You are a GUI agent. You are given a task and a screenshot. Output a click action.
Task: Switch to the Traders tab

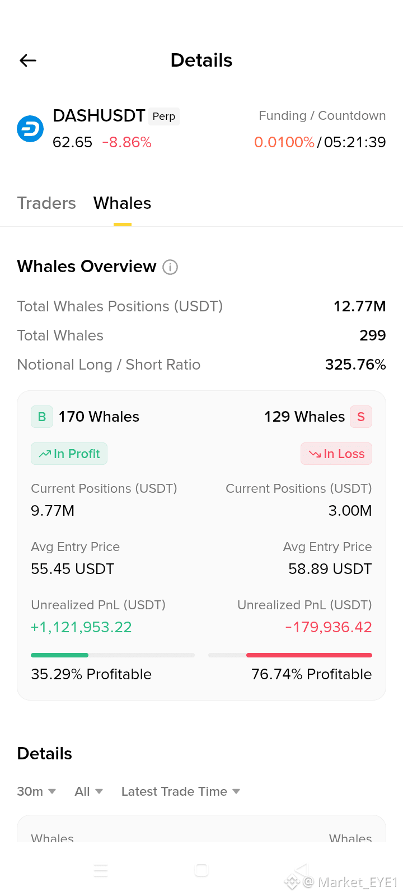tap(46, 203)
